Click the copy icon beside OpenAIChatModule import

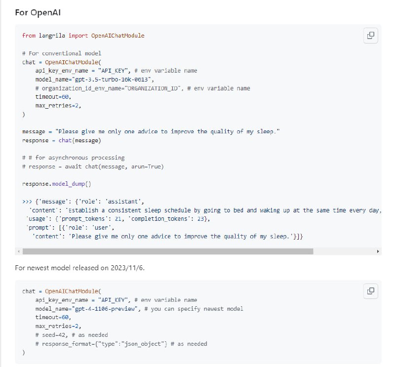(371, 35)
